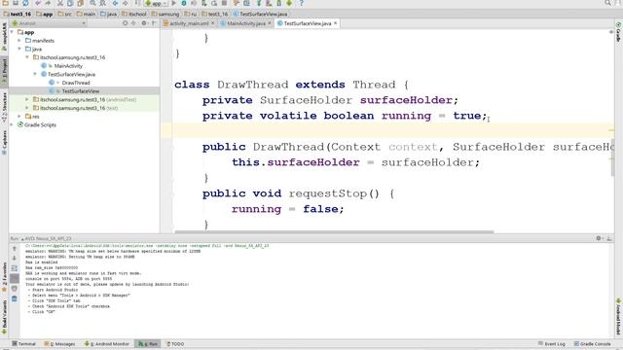Click the Run panel down arrow icon
The height and width of the screenshot is (350, 623).
[15, 258]
